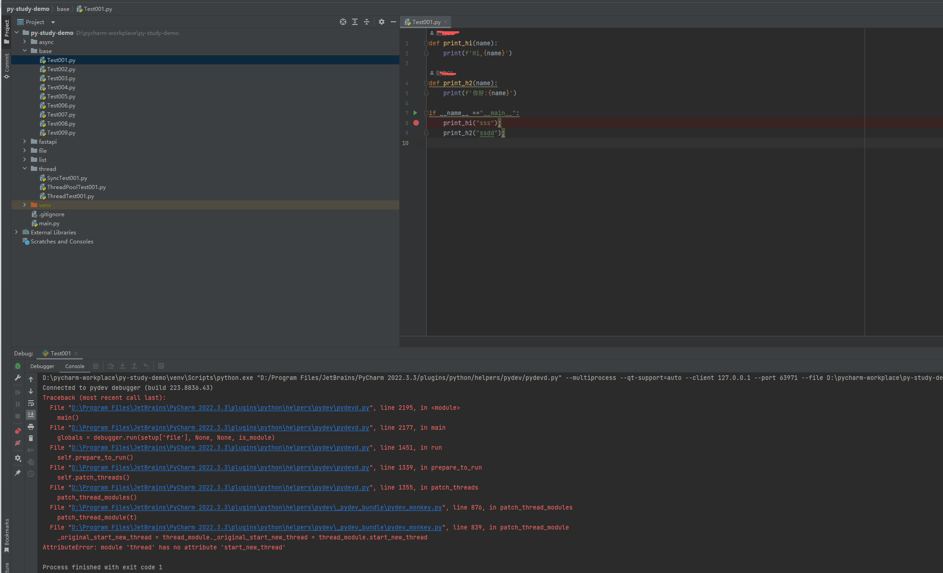The height and width of the screenshot is (573, 943).
Task: Toggle the breakpoint on line 8
Action: (x=416, y=123)
